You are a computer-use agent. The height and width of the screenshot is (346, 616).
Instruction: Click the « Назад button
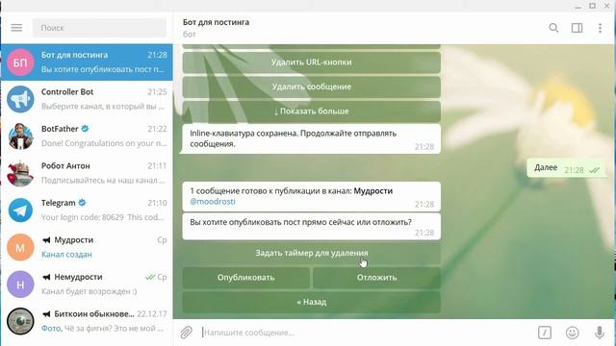click(x=311, y=302)
